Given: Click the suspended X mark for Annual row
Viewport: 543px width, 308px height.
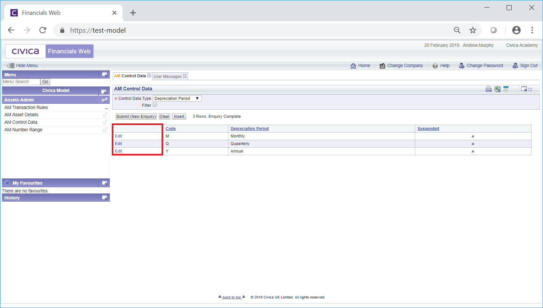Looking at the screenshot, I should 473,151.
